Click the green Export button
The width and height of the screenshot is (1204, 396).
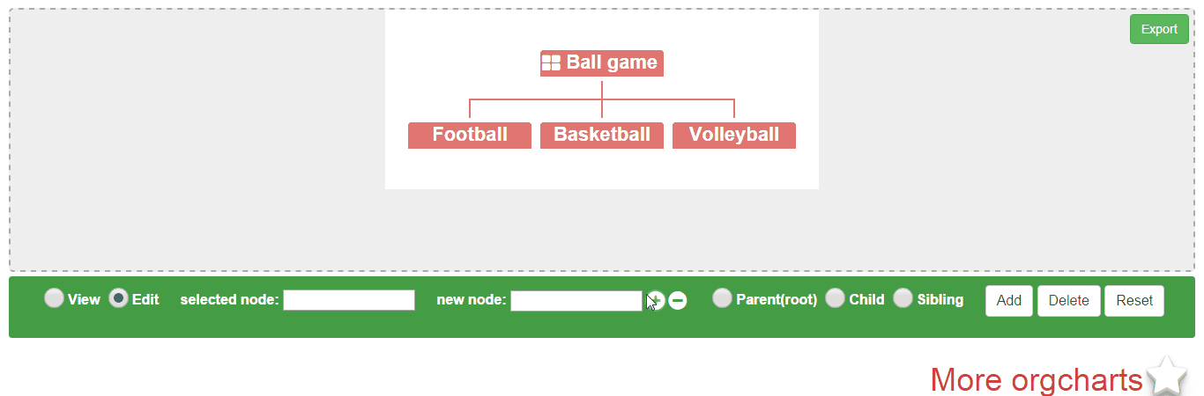pyautogui.click(x=1159, y=29)
